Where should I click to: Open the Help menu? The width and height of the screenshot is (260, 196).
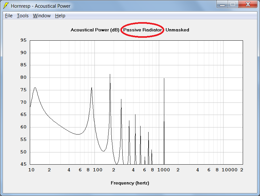click(x=60, y=16)
